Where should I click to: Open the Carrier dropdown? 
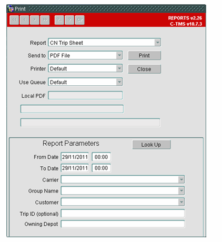coord(181,179)
